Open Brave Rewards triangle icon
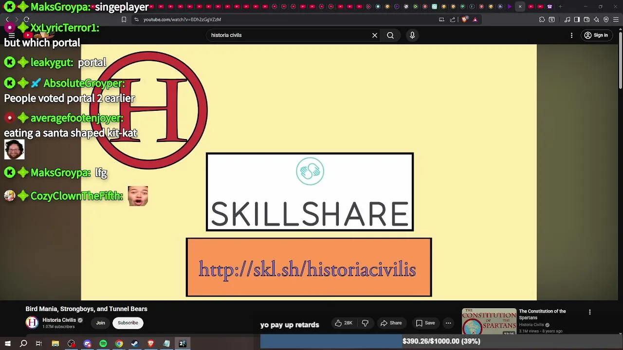Viewport: 623px width, 350px height. click(x=475, y=19)
